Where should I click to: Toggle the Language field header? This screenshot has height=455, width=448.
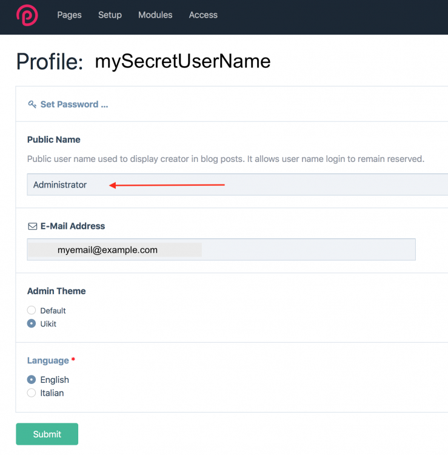click(x=48, y=360)
